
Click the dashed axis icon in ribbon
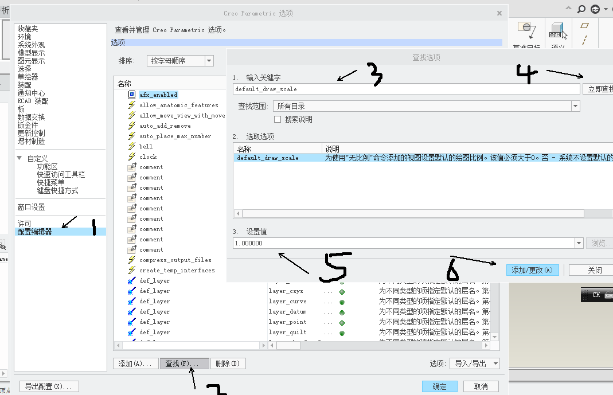point(584,40)
